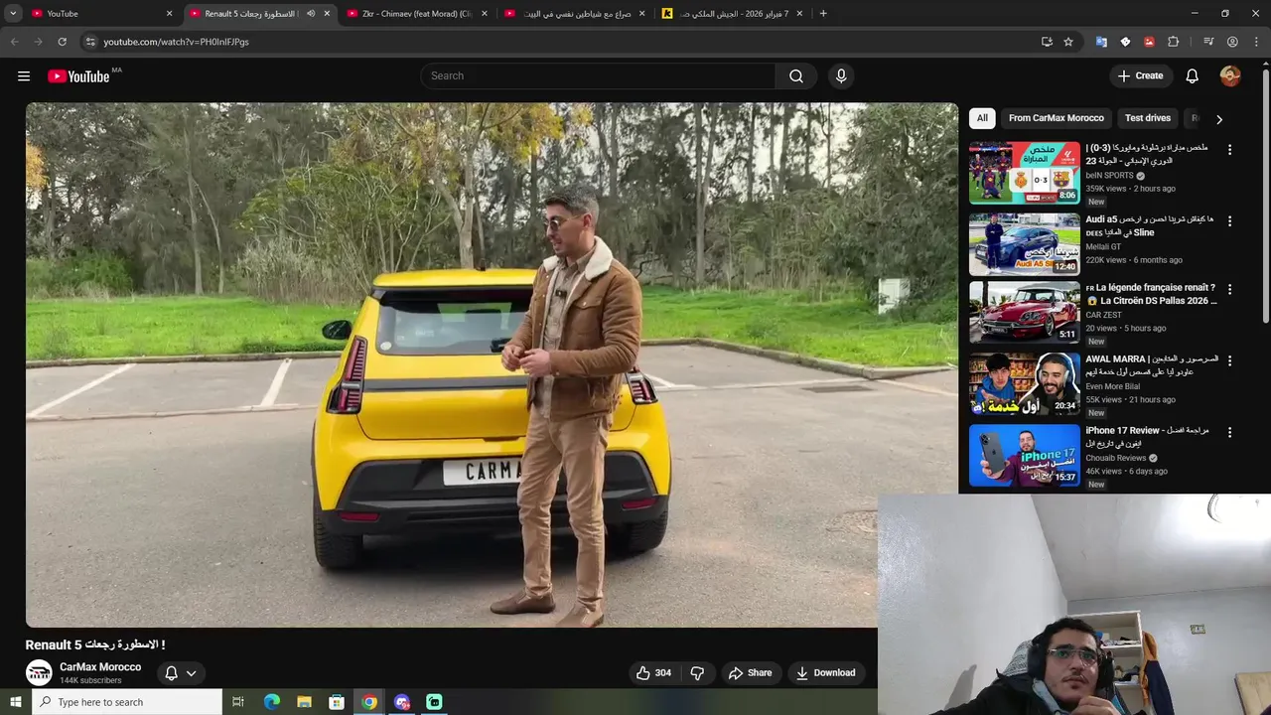Open a new browser tab
1271x715 pixels.
[823, 14]
